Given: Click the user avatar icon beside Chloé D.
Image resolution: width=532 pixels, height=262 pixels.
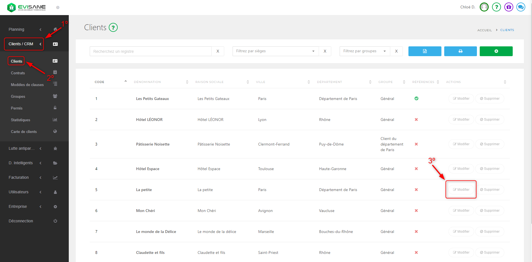Looking at the screenshot, I should point(484,7).
